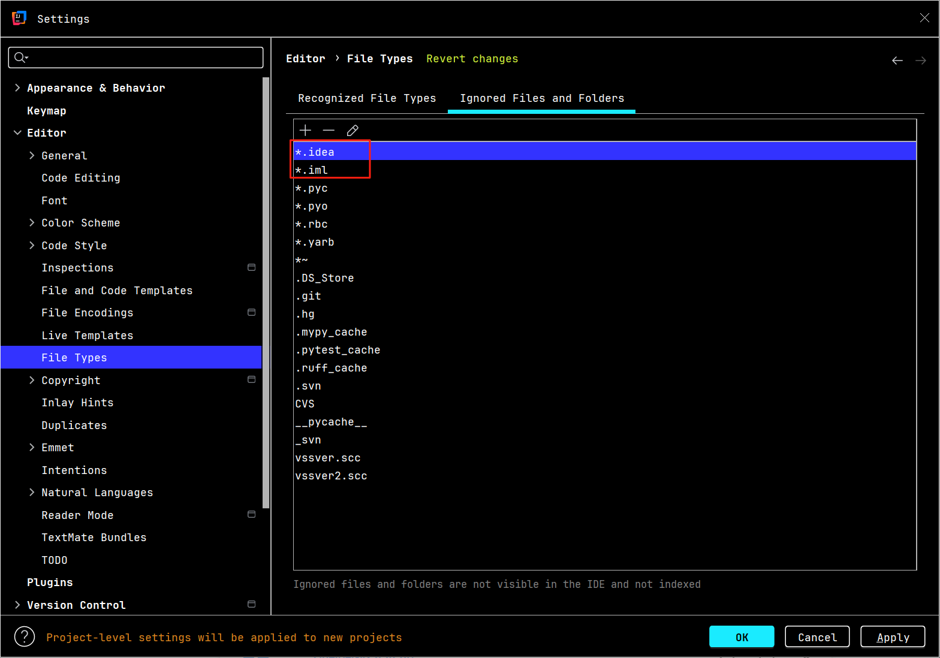Expand the Appearance & Behavior section
This screenshot has width=940, height=658.
[17, 88]
